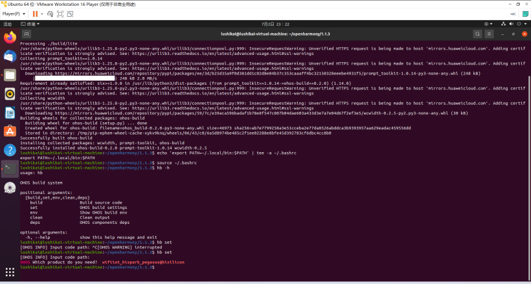Click the 'Processing ./build/lite' line

49,43
